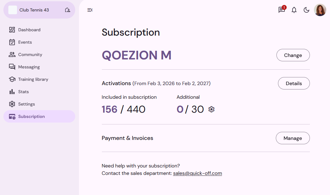This screenshot has height=195, width=330.
Task: Toggle dark mode moon icon
Action: [306, 10]
